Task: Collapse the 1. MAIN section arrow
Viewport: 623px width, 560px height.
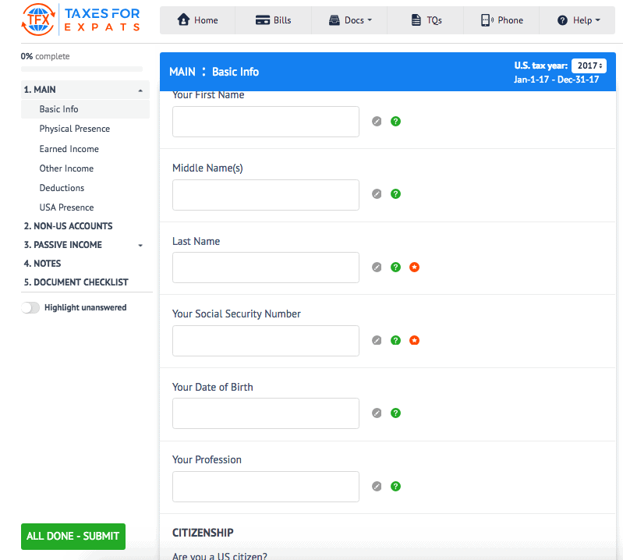Action: (140, 90)
